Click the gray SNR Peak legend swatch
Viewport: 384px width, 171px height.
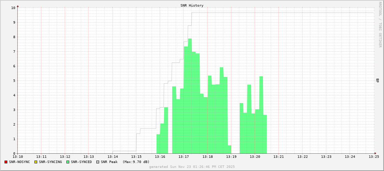pyautogui.click(x=97, y=162)
